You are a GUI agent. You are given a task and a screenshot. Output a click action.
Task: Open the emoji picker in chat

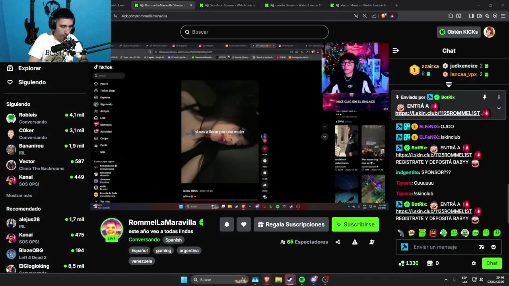[x=493, y=247]
